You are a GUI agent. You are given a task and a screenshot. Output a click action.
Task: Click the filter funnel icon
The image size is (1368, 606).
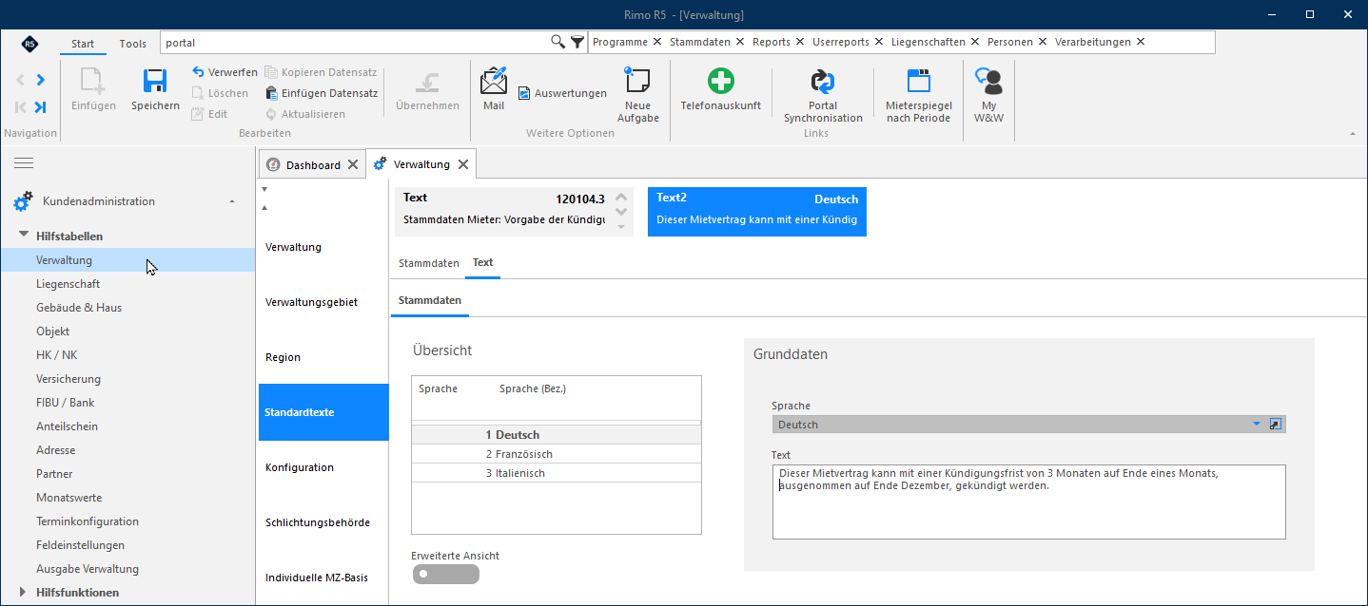tap(577, 42)
